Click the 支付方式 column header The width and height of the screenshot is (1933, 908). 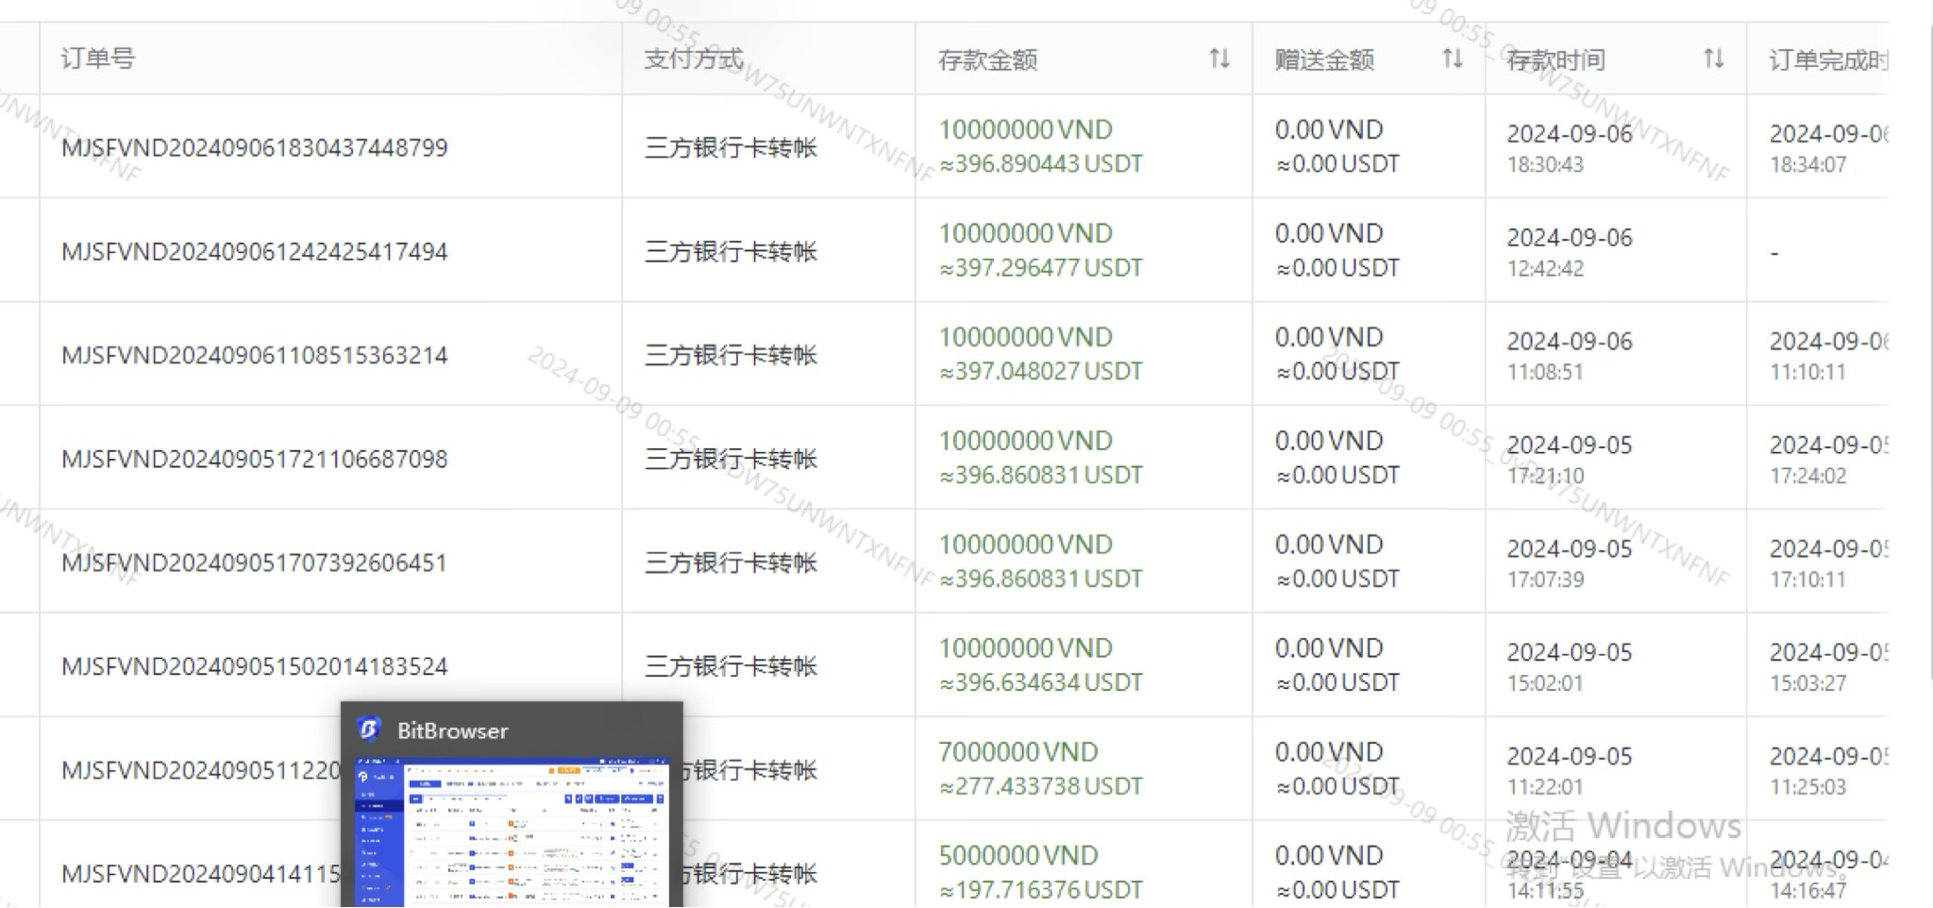coord(694,59)
